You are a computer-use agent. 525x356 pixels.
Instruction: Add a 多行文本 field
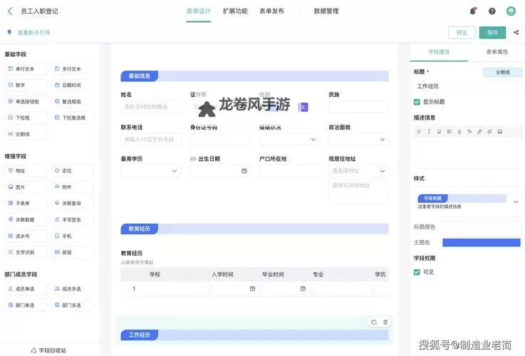click(73, 69)
